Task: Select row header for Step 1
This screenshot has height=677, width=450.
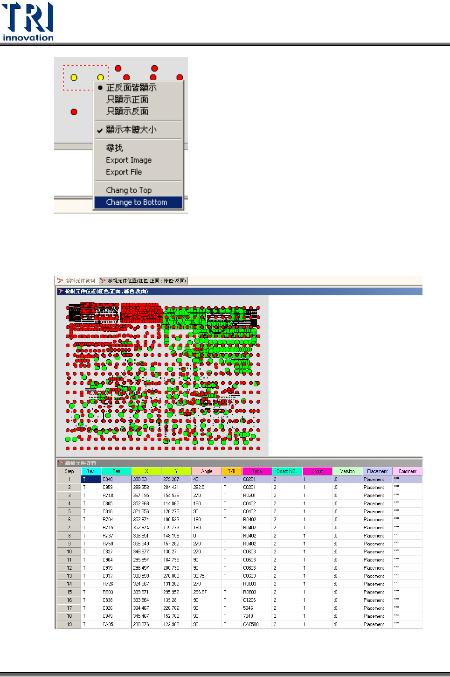Action: click(69, 479)
